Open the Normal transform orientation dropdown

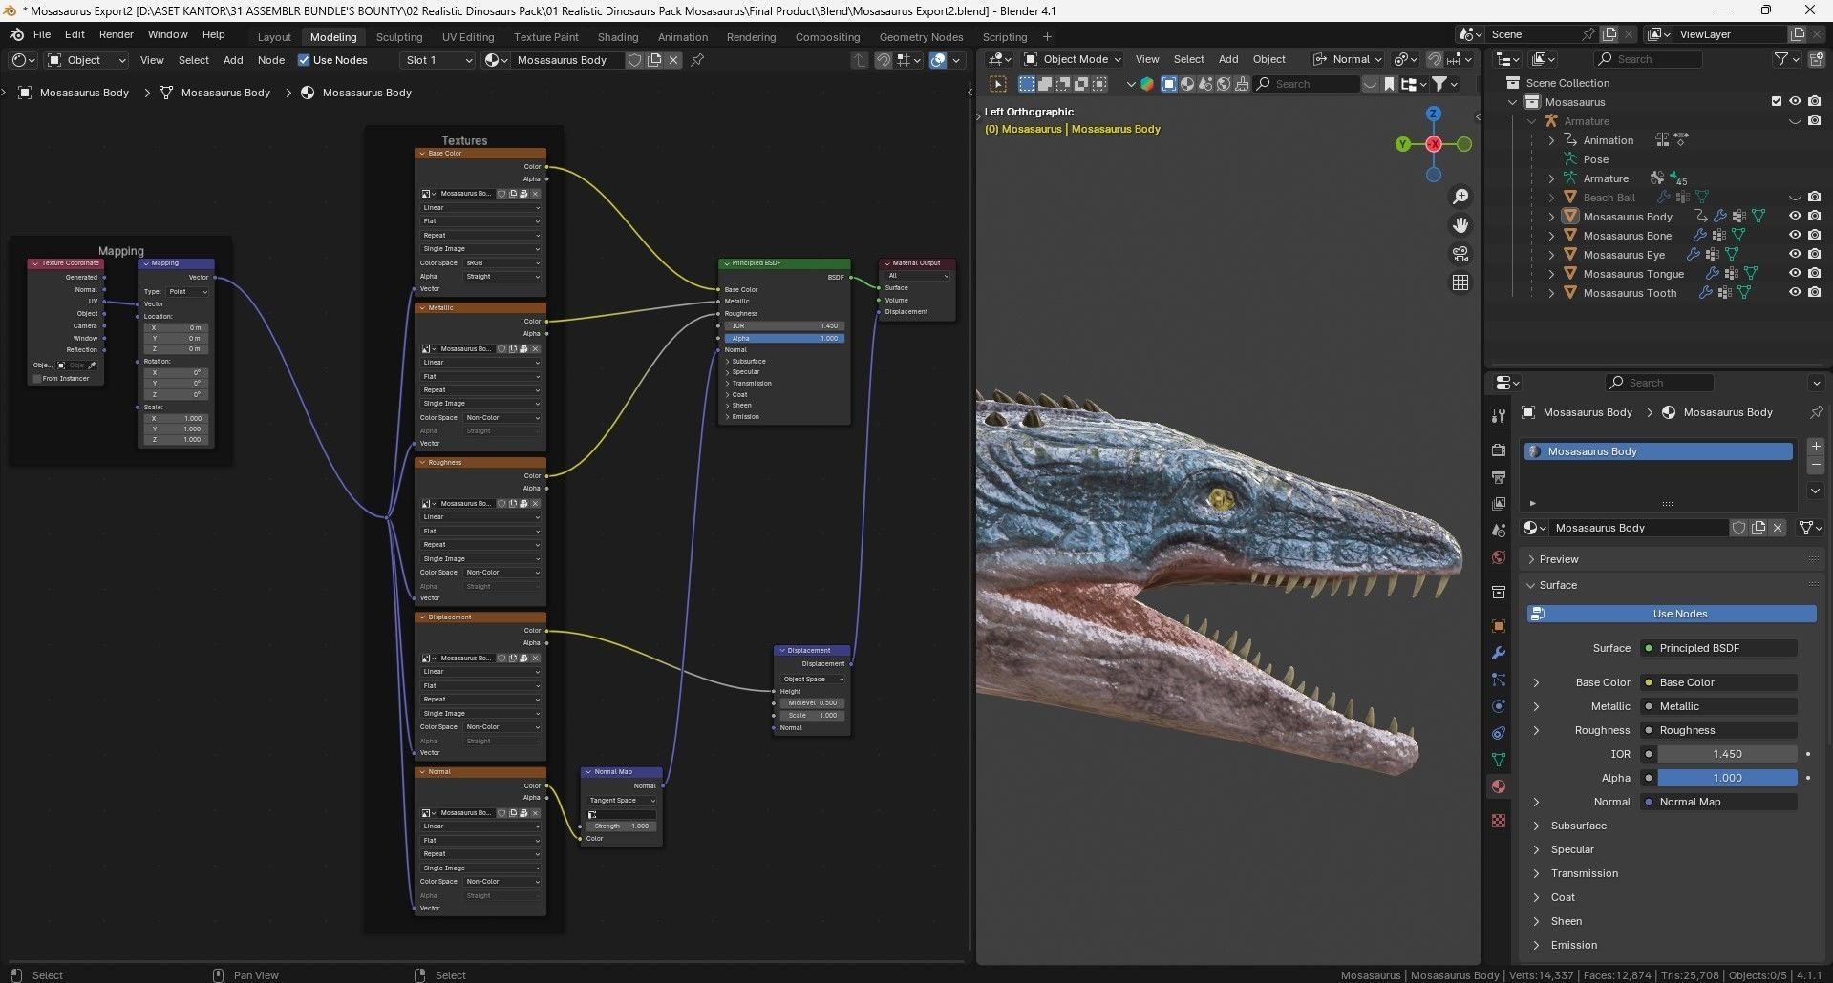click(x=1347, y=59)
